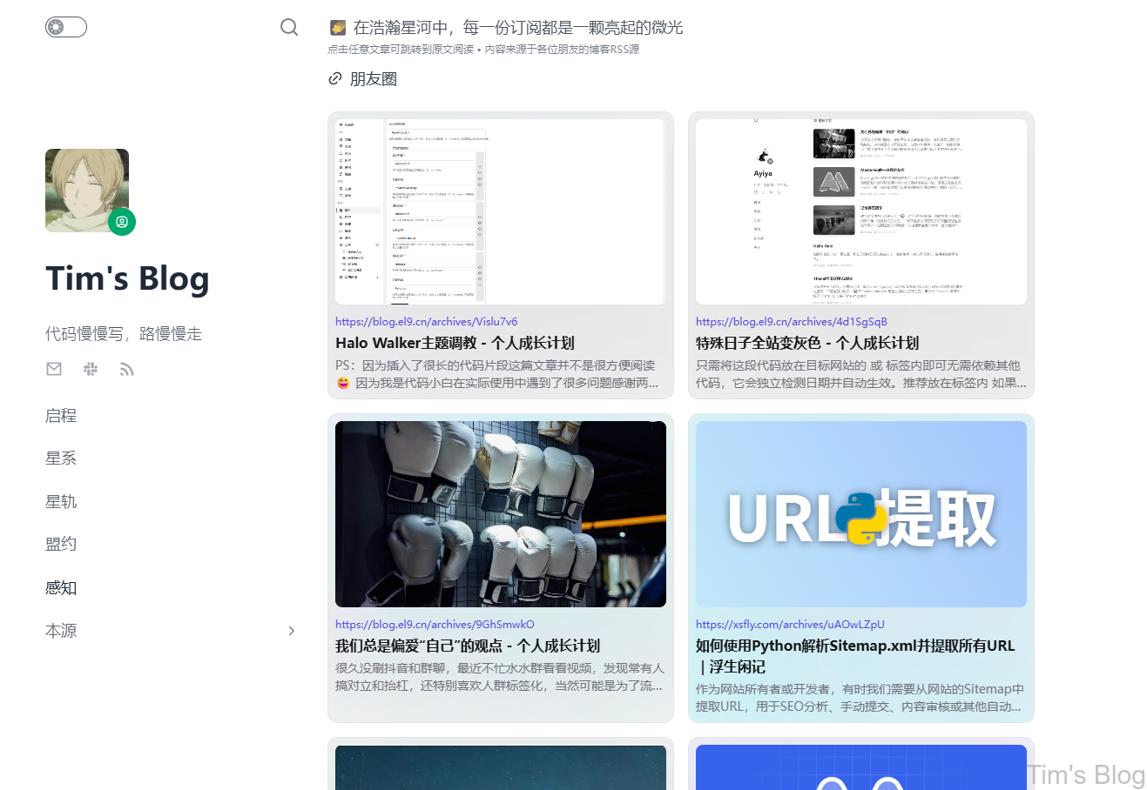Click the boxing gloves article cover image
The width and height of the screenshot is (1147, 790).
pyautogui.click(x=500, y=513)
